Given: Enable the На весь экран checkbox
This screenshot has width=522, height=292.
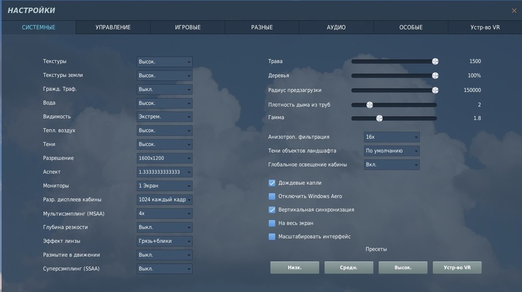Looking at the screenshot, I should point(272,223).
